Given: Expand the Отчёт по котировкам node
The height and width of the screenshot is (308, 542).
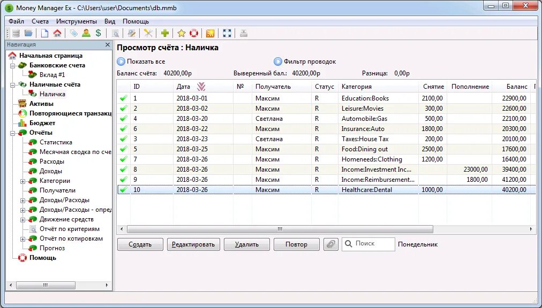Looking at the screenshot, I should pos(23,238).
